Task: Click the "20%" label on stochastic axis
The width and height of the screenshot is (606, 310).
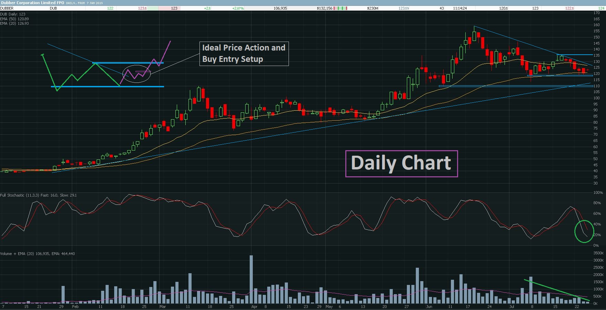Action: [597, 235]
